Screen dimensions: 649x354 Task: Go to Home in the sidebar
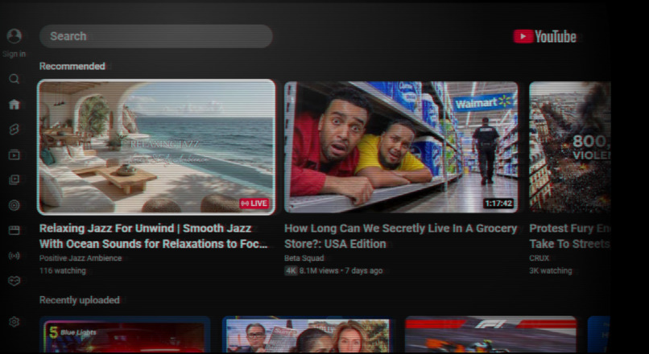pyautogui.click(x=14, y=105)
